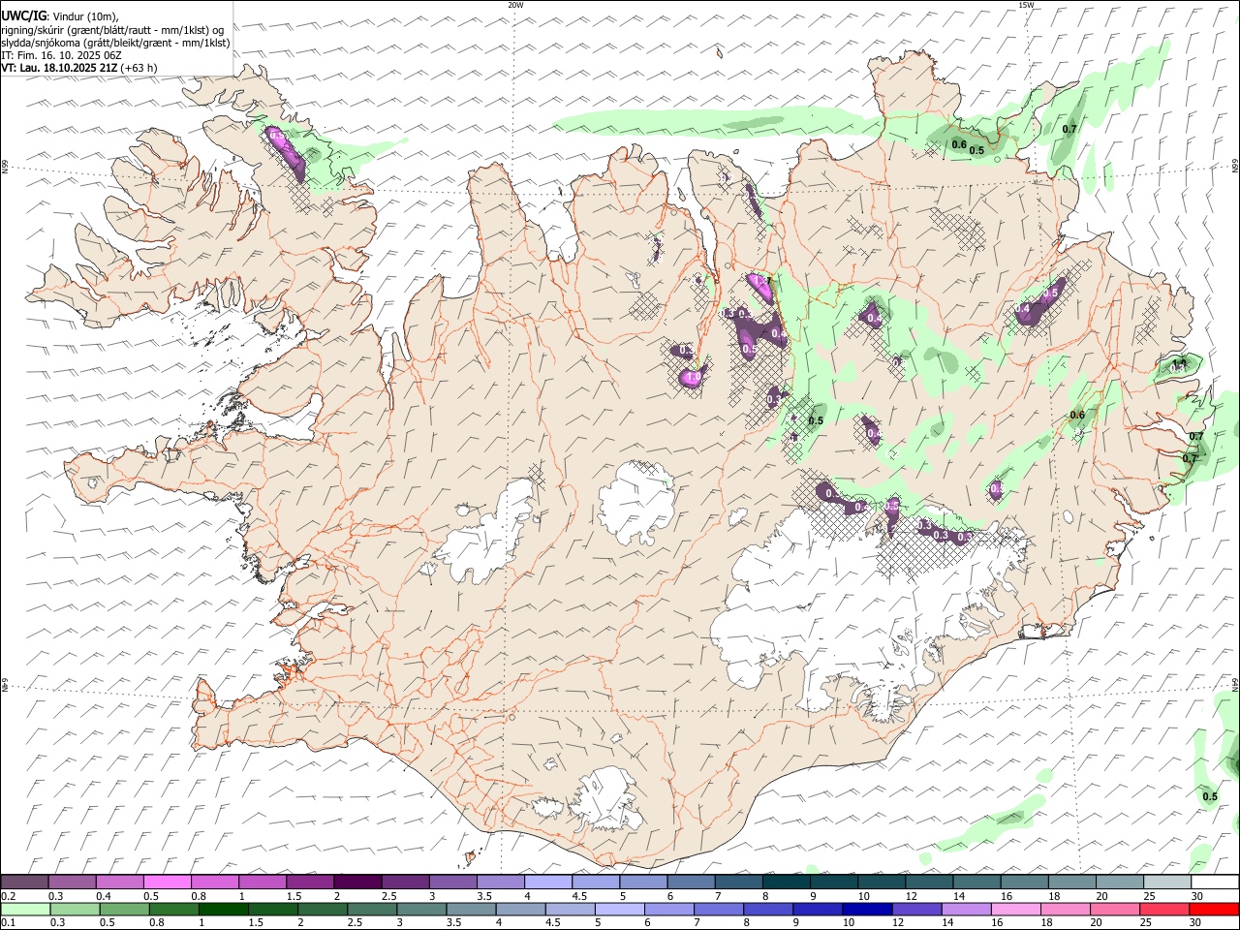Pick upper legend swatch between 1 and 1.5

(x=263, y=882)
